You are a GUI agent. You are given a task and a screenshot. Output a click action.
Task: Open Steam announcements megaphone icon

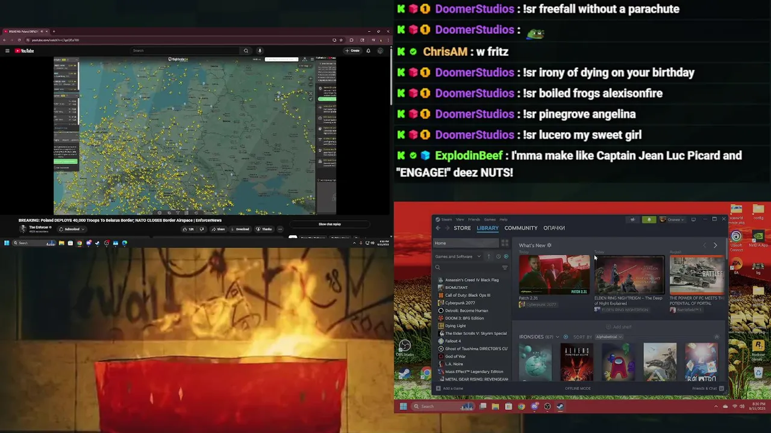click(632, 220)
